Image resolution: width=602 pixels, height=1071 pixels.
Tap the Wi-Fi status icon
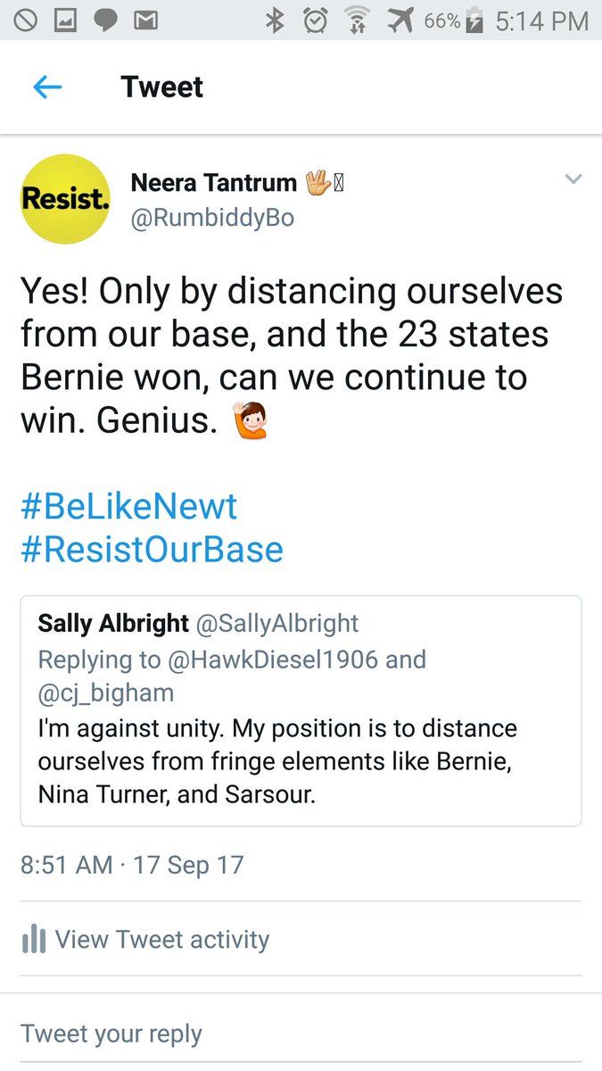[x=357, y=21]
